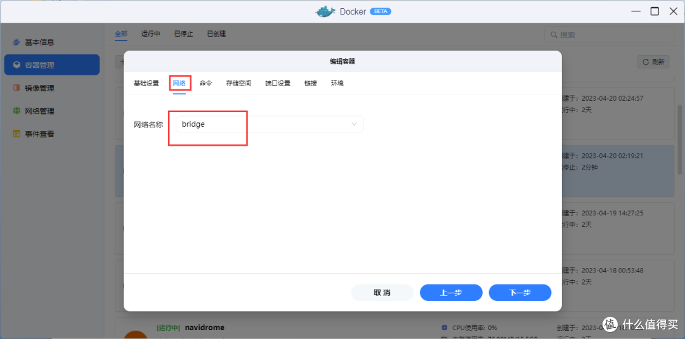Open the 链接 dialog tab
685x339 pixels.
tap(311, 84)
